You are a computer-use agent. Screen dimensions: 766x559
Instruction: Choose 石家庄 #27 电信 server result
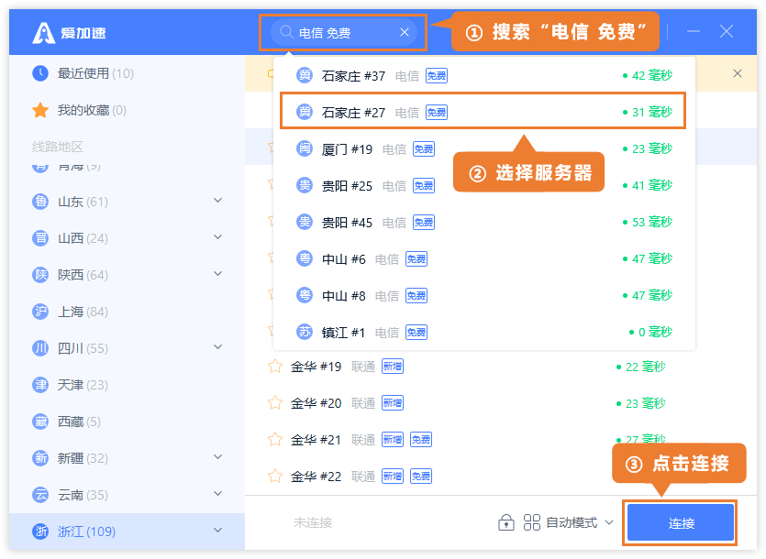[484, 113]
